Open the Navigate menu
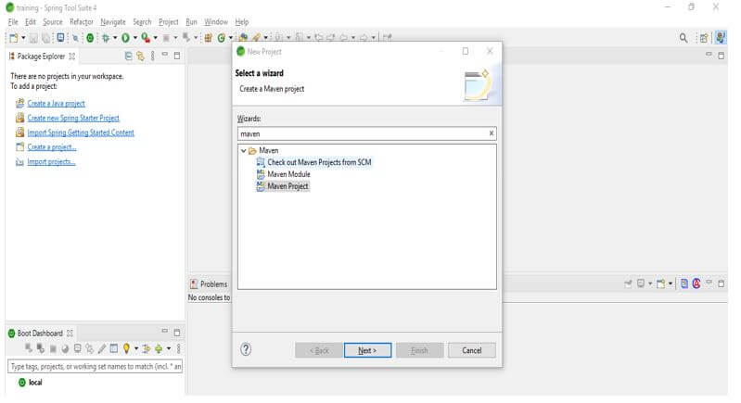Viewport: 741px width, 403px height. click(x=113, y=21)
